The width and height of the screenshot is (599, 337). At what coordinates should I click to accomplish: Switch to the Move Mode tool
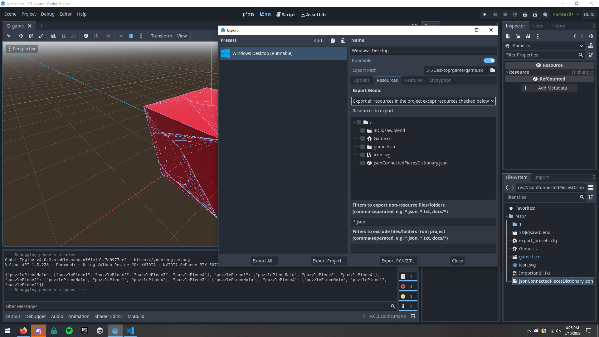pos(21,36)
